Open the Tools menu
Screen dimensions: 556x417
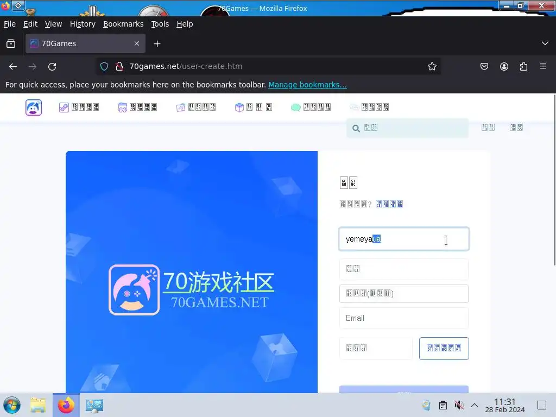(160, 24)
